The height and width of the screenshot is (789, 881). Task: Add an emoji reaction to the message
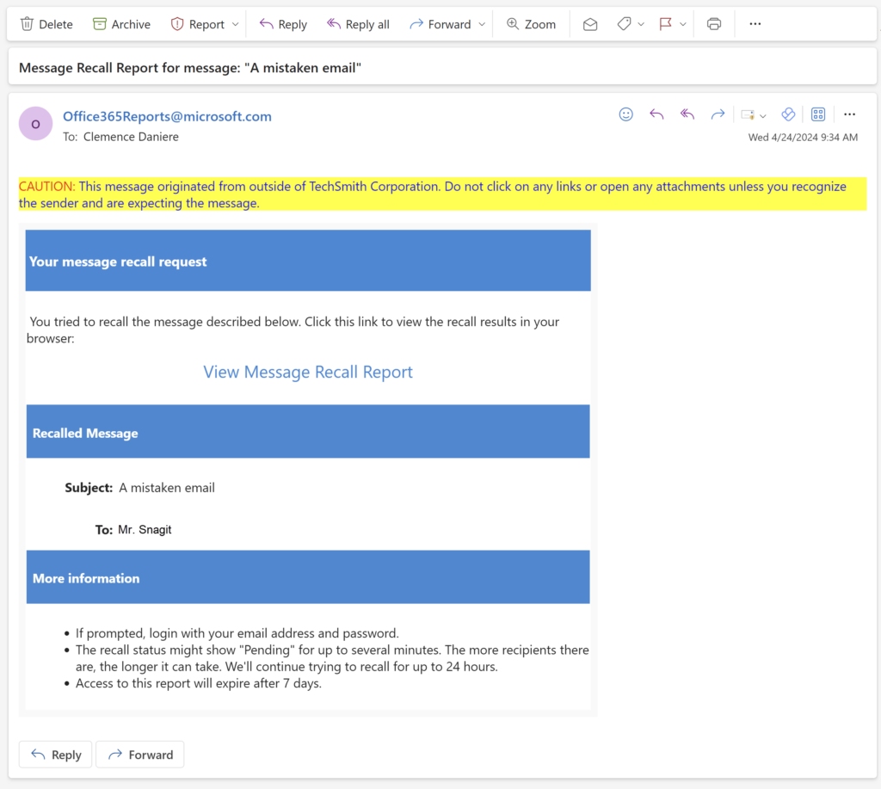(x=625, y=114)
